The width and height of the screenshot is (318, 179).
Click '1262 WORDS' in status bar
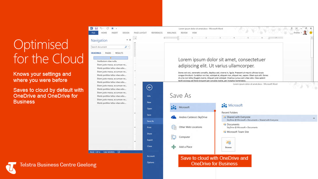pos(109,152)
